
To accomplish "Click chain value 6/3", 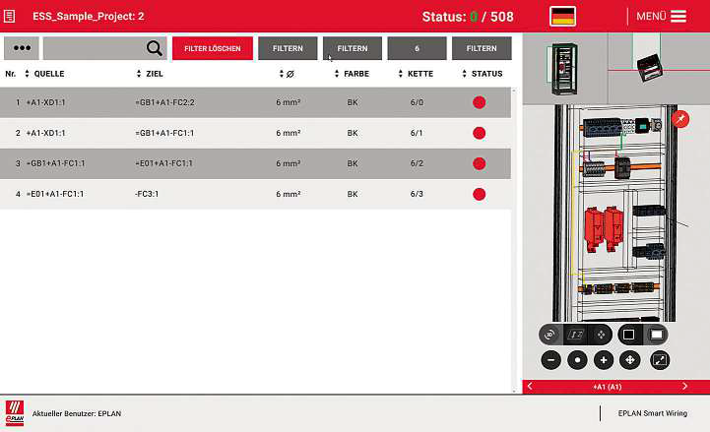I will point(417,194).
